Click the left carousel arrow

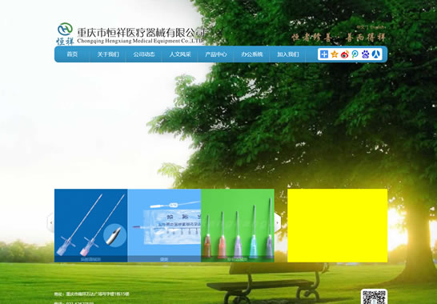click(x=50, y=222)
